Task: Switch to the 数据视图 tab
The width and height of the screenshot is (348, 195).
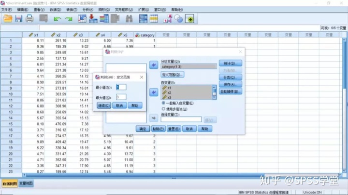Action: point(9,183)
